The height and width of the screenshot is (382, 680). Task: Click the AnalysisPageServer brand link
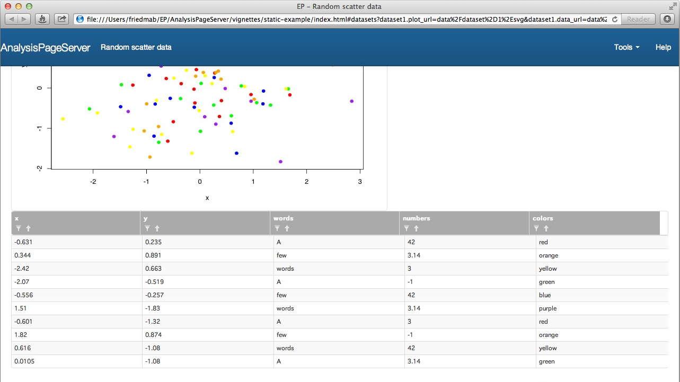pos(46,47)
